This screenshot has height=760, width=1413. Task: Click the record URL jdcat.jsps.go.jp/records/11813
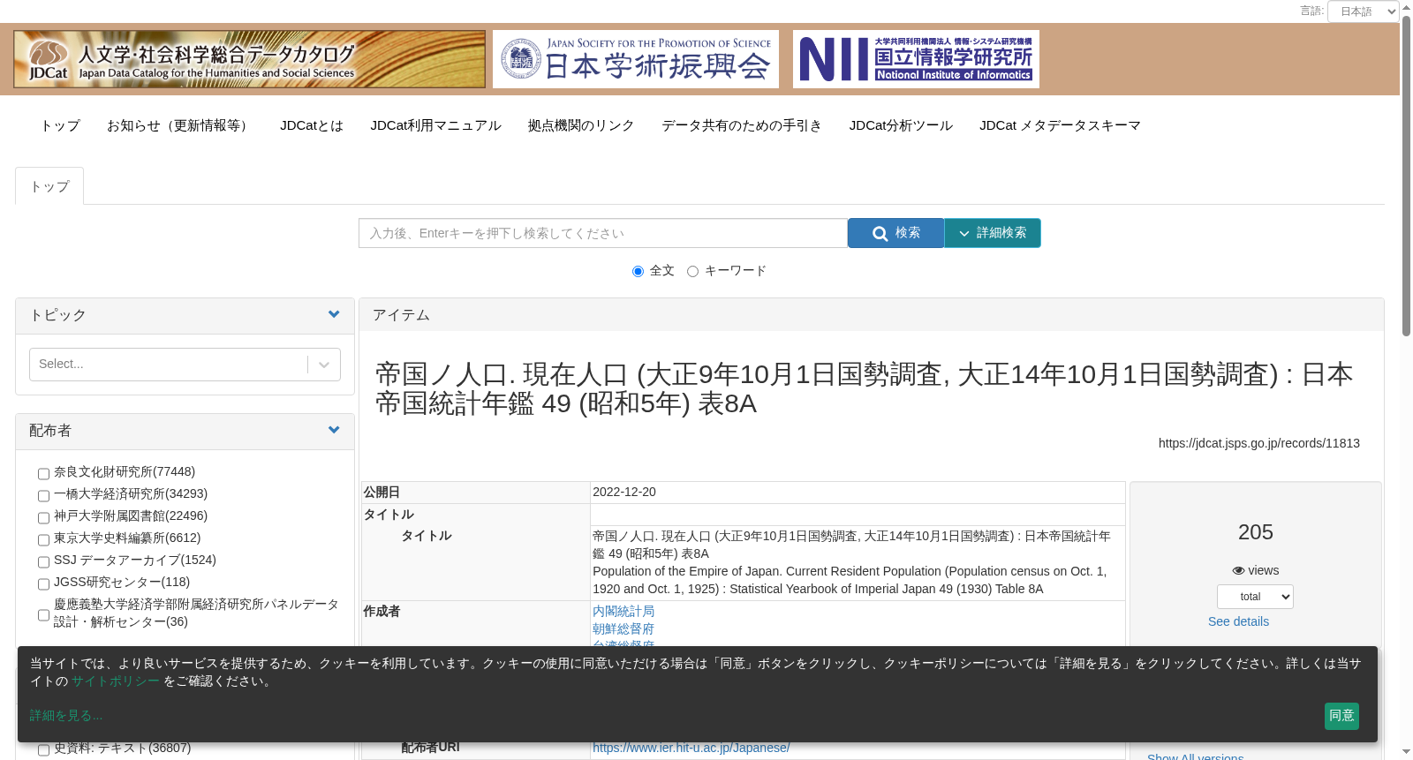(x=1259, y=443)
